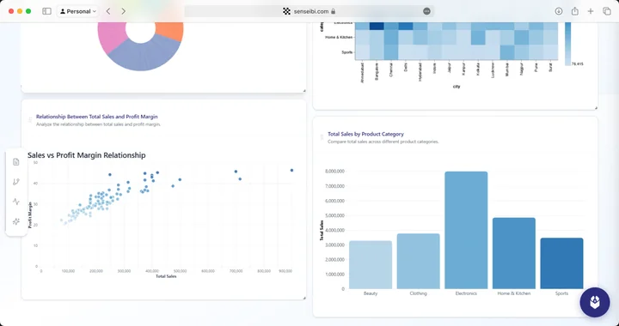Select the tall Electronics bar
This screenshot has width=619, height=326.
(466, 230)
